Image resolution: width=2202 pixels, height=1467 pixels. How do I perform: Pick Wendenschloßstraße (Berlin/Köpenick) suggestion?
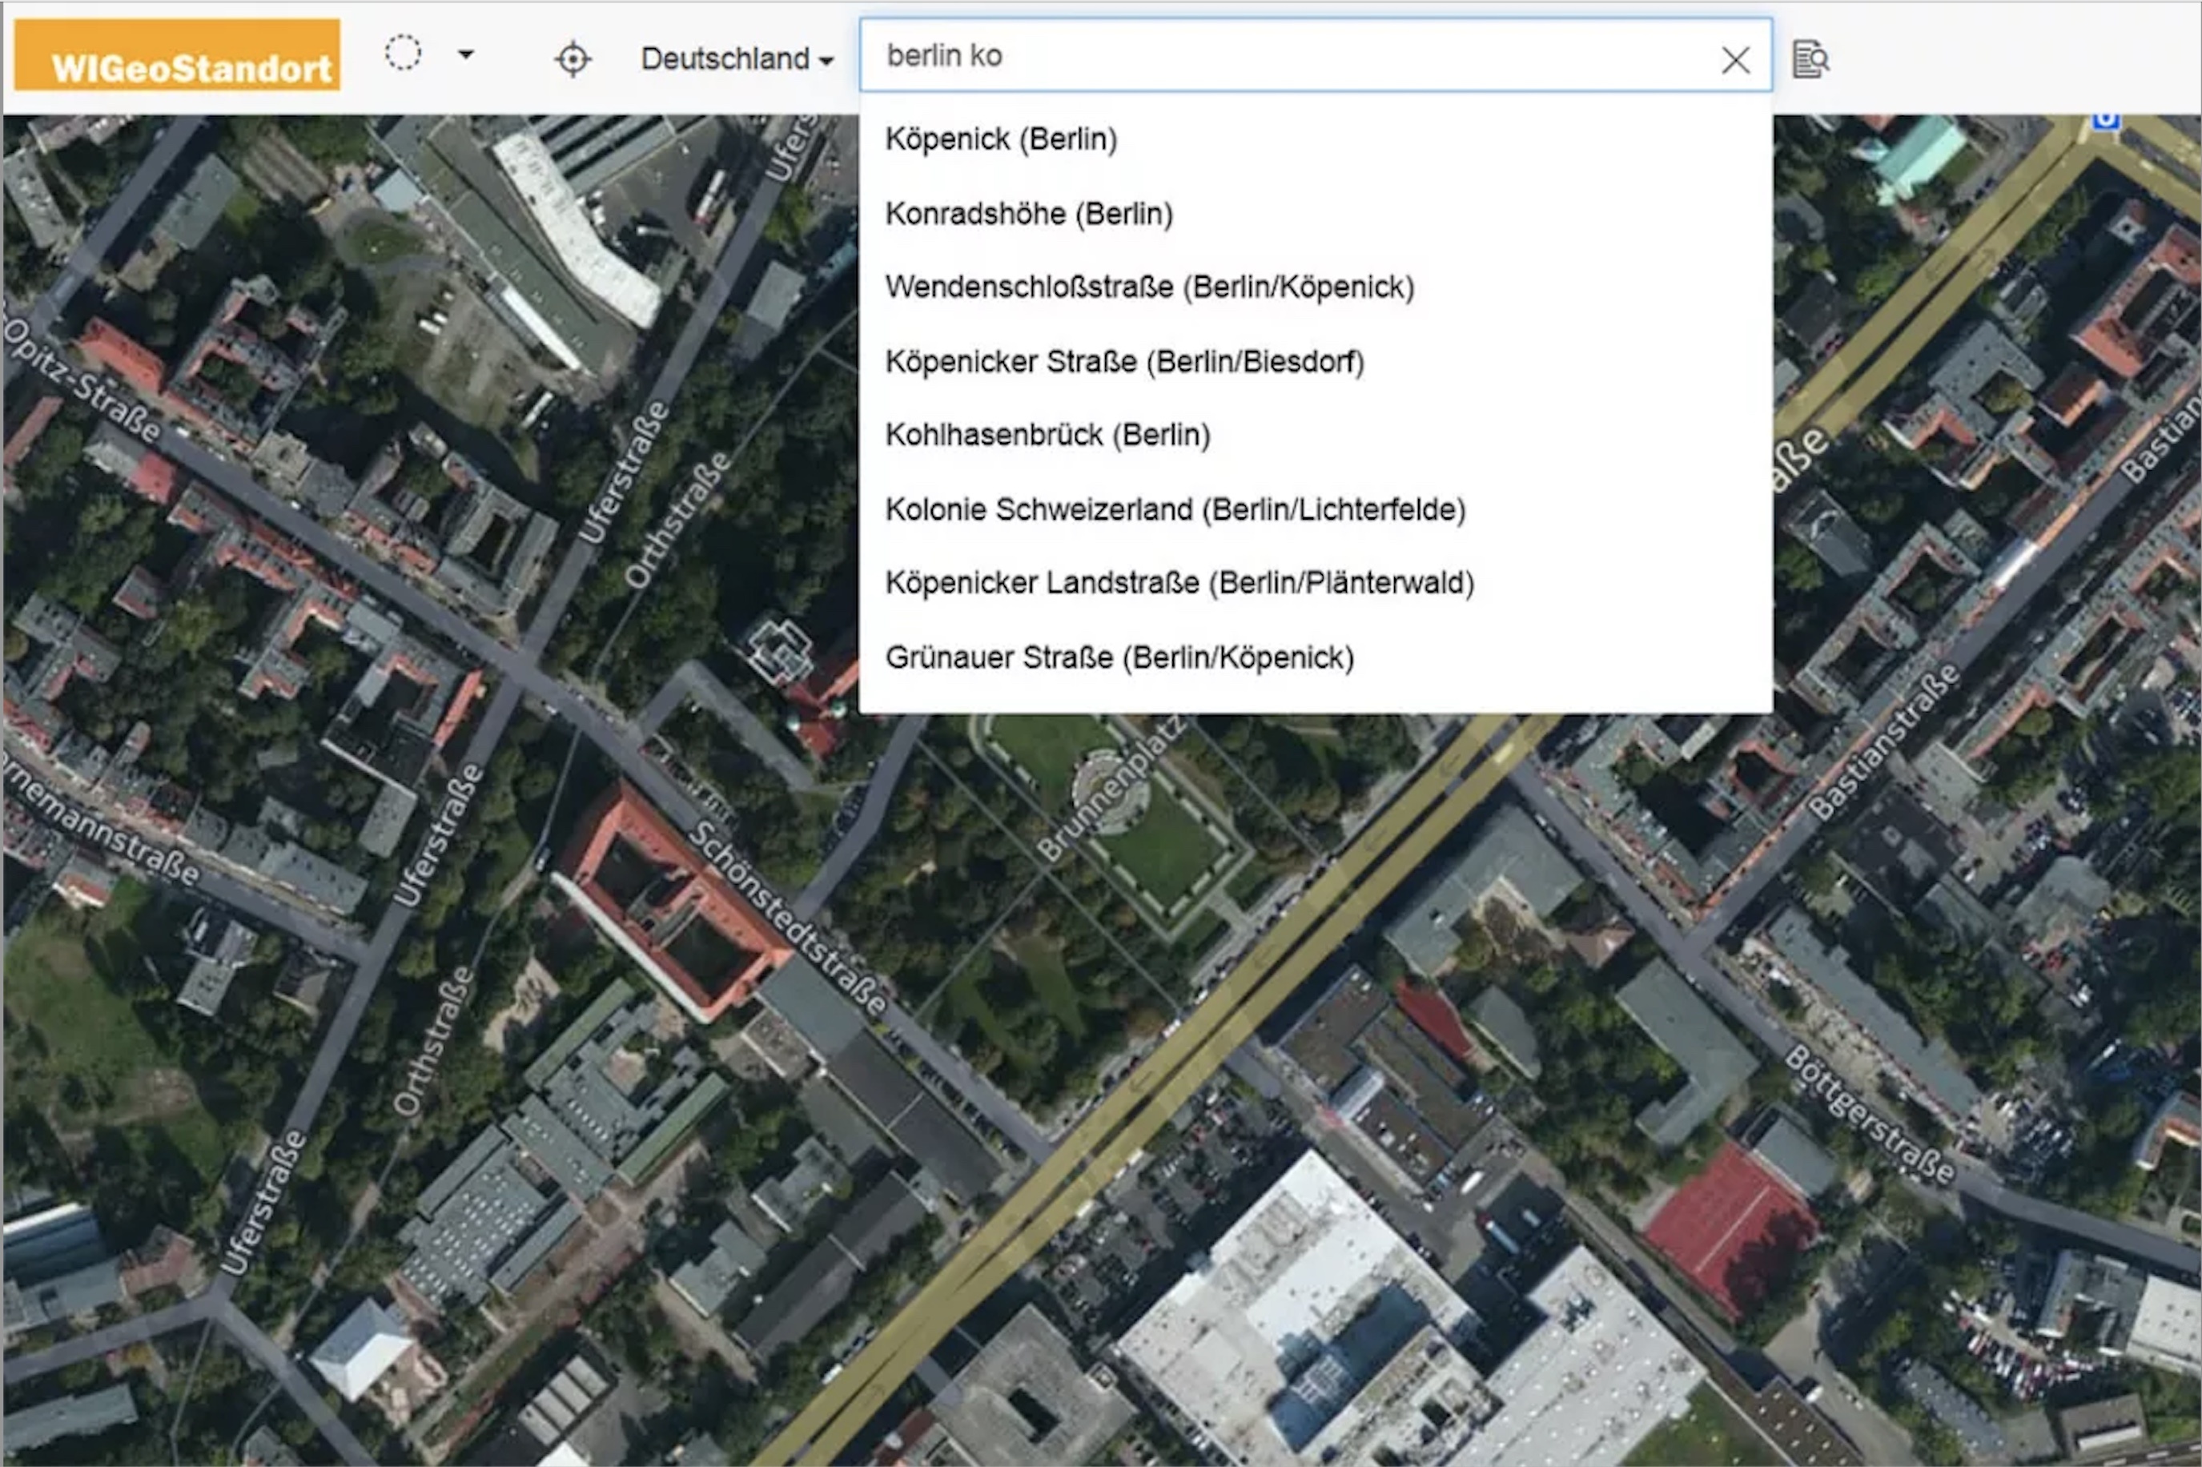click(x=1150, y=287)
